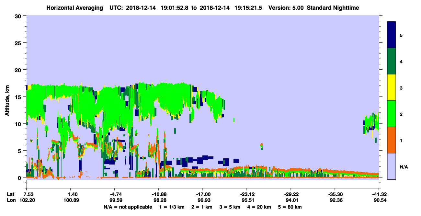Viewport: 421px width, 216px height.
Task: Click the latitude value -41.32
Action: (379, 194)
